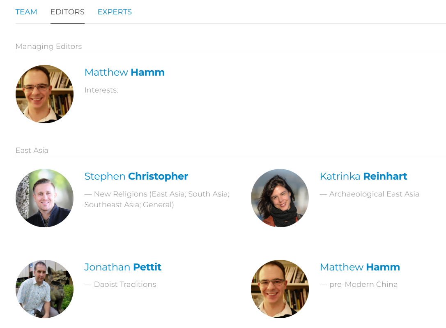Click the Interests label under Matthew Hamm

pos(101,90)
